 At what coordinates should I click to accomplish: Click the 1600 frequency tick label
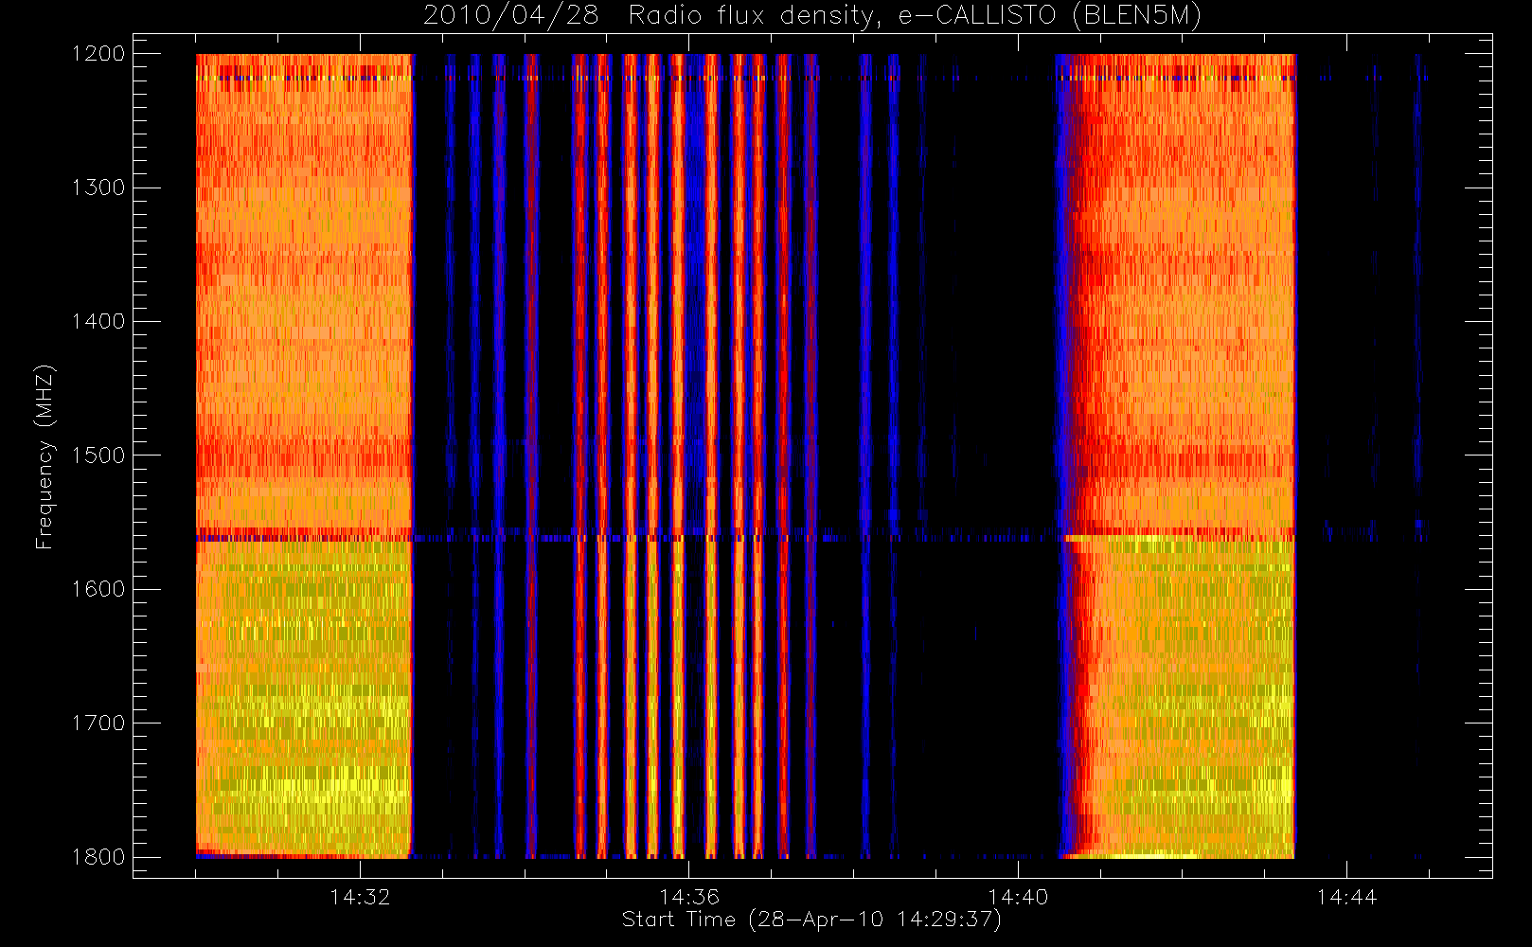tap(98, 589)
